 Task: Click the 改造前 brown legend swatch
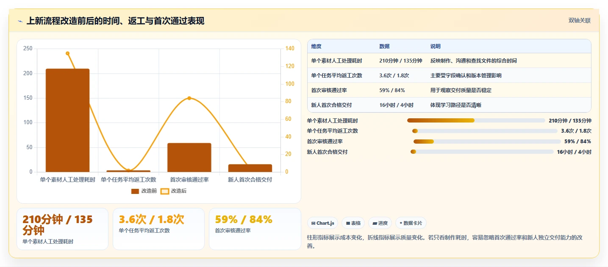(x=135, y=191)
